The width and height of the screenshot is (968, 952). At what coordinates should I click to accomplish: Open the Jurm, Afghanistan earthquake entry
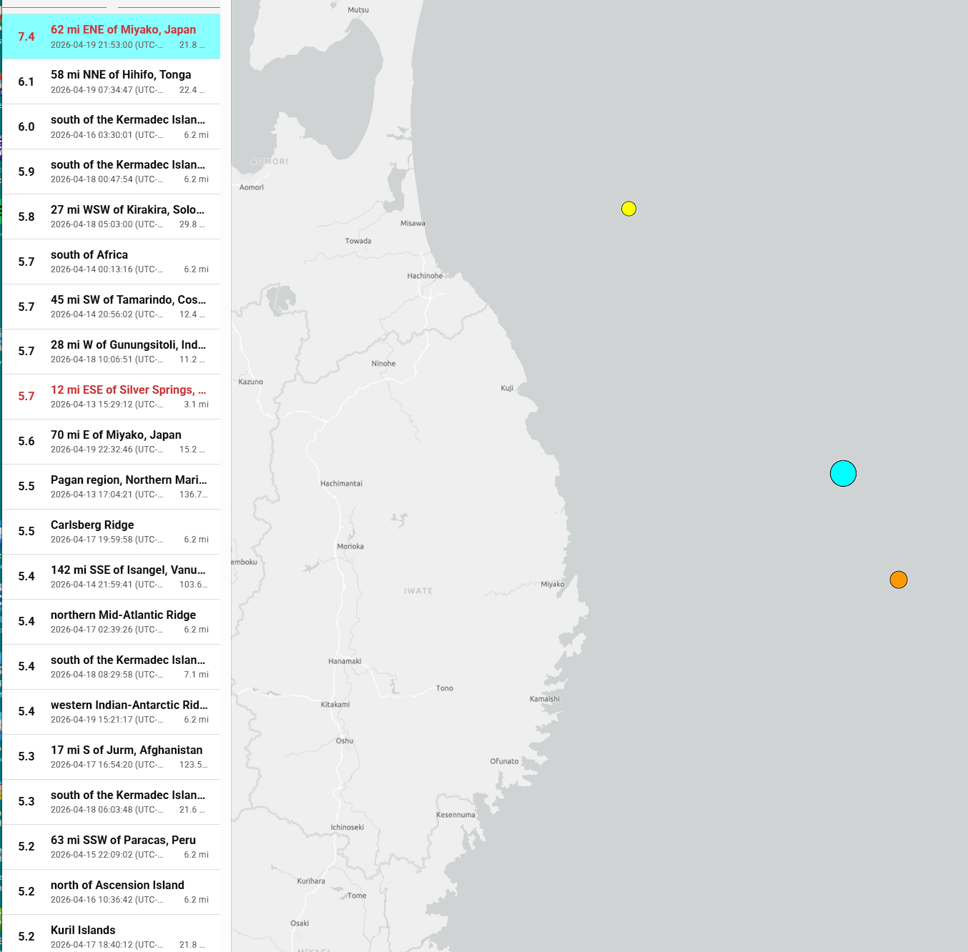coord(127,750)
